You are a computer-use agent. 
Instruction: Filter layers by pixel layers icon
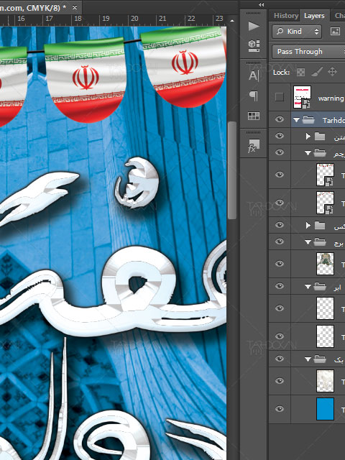click(x=336, y=31)
